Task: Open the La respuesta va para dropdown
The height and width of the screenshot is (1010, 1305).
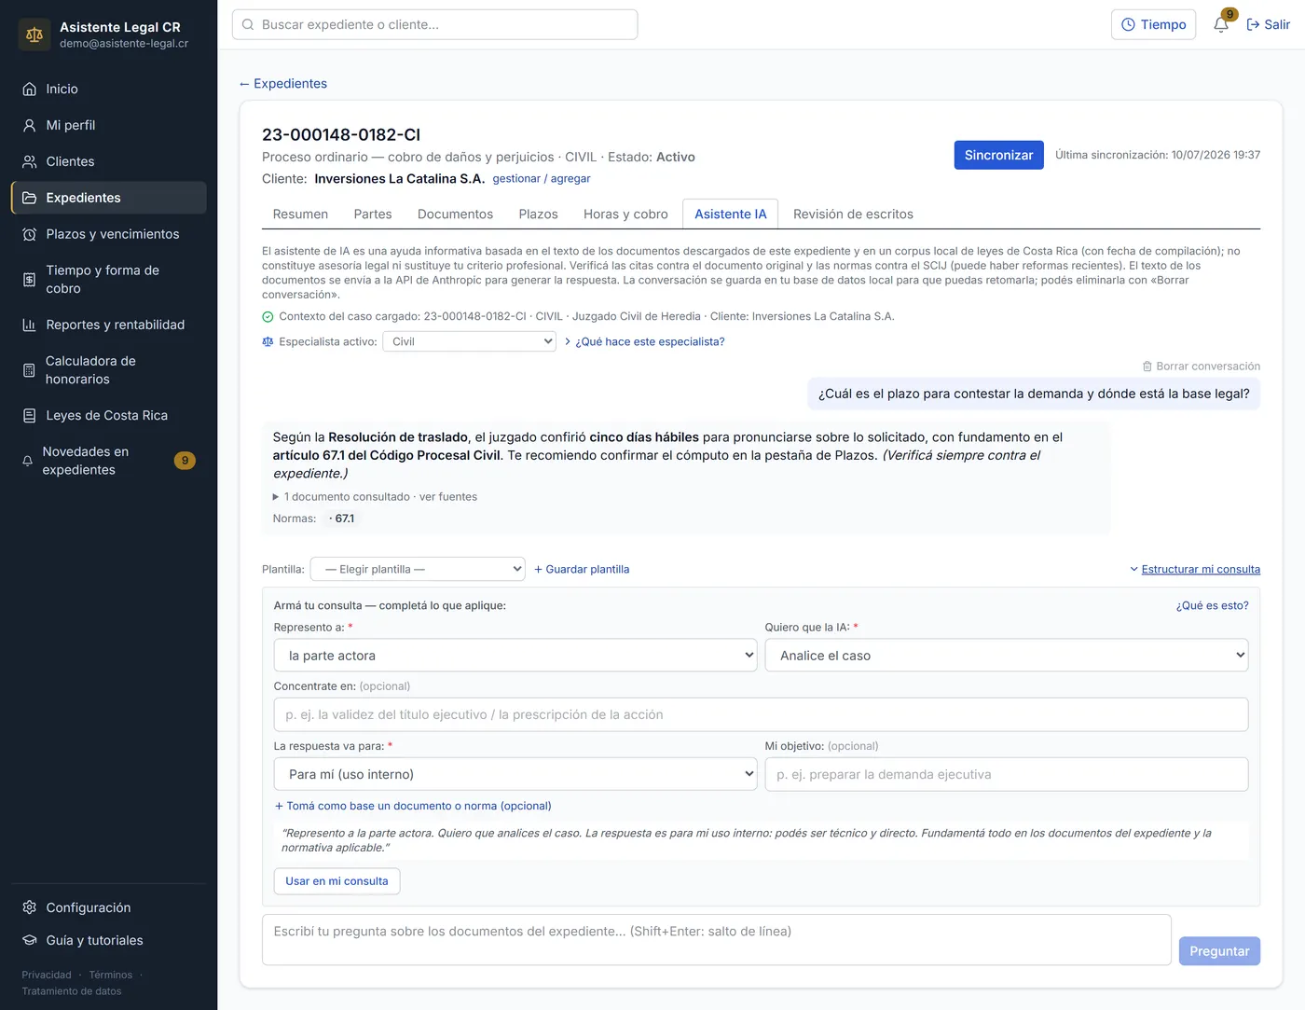Action: [x=515, y=774]
